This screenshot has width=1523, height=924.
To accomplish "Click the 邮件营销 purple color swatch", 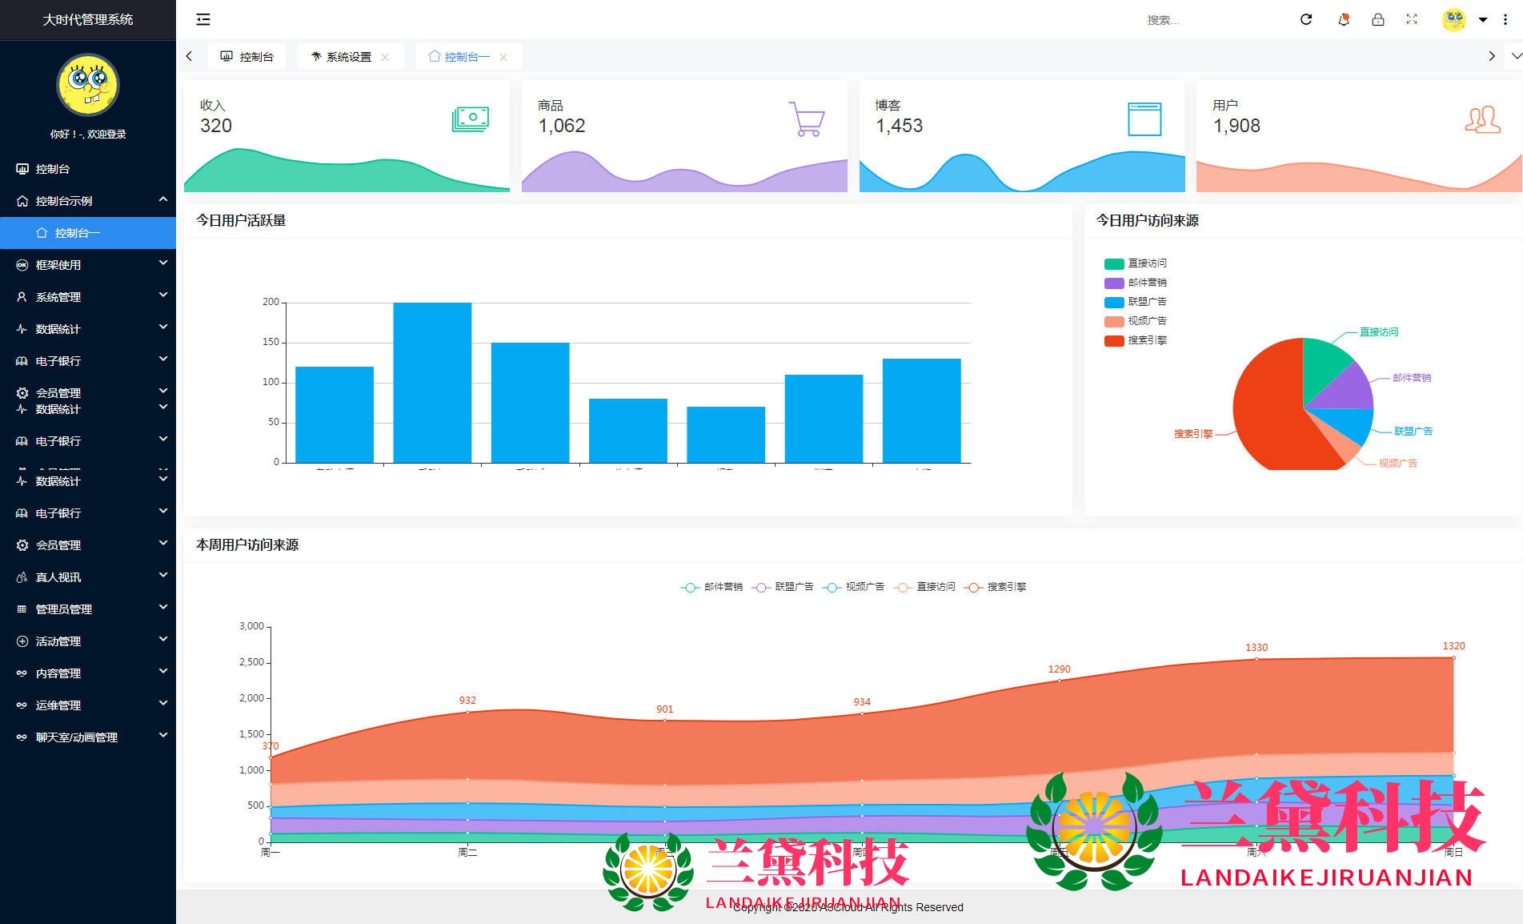I will [1114, 283].
